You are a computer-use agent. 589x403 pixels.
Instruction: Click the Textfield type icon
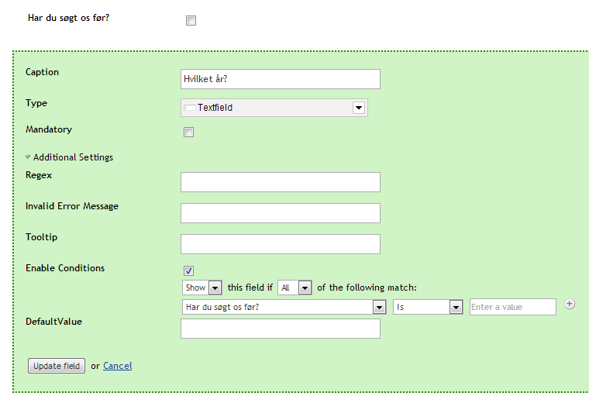pos(190,108)
